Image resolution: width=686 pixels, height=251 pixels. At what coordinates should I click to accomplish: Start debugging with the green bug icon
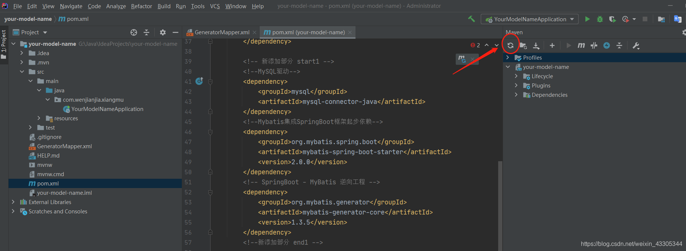tap(600, 19)
